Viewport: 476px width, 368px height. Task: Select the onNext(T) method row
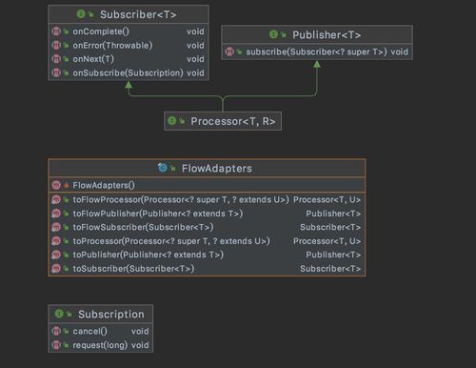point(129,59)
